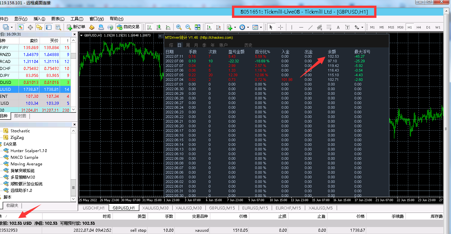Draw a trendline on chart
This screenshot has width=451, height=234.
[310, 27]
